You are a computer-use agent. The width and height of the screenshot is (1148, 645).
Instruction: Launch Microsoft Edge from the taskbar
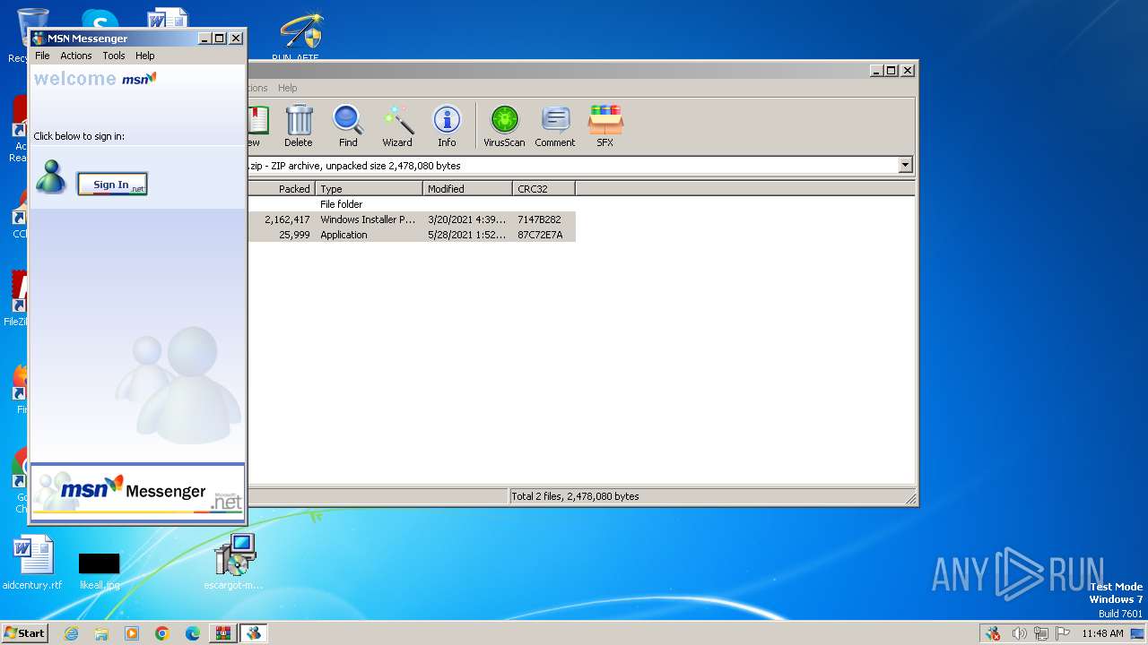(193, 633)
